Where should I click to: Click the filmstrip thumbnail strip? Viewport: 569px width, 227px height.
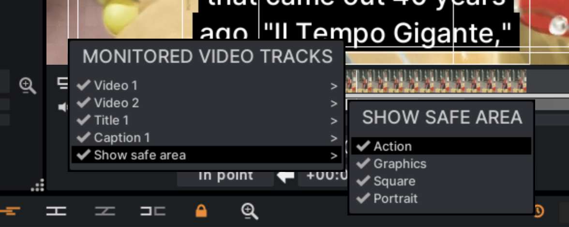tap(436, 81)
